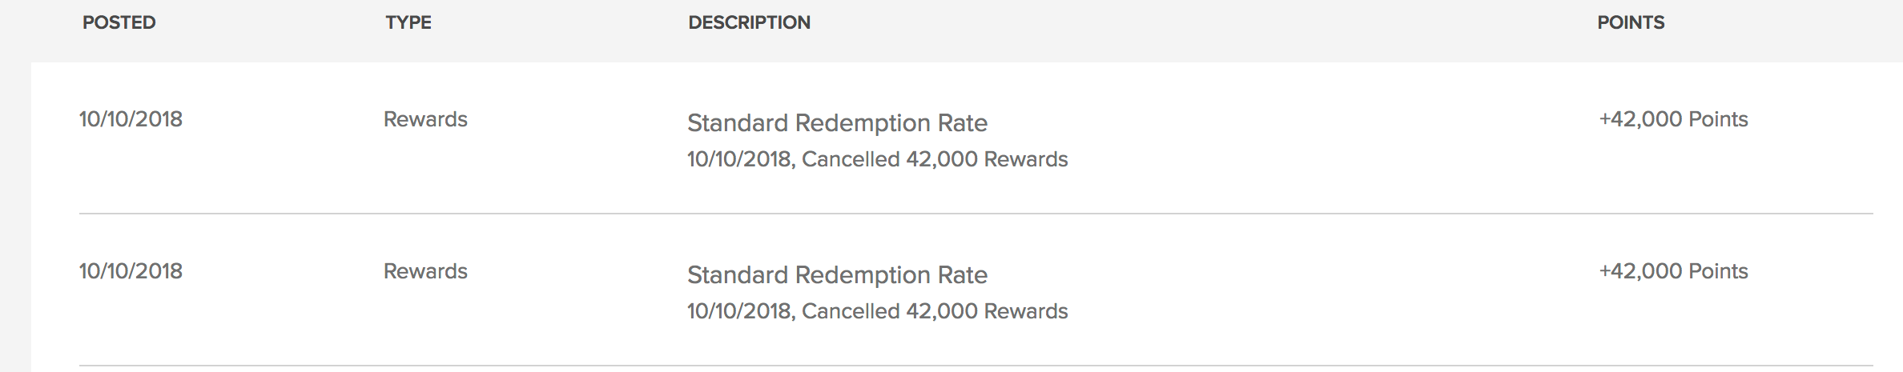Open first row's Standard Redemption Rate title

pos(837,123)
